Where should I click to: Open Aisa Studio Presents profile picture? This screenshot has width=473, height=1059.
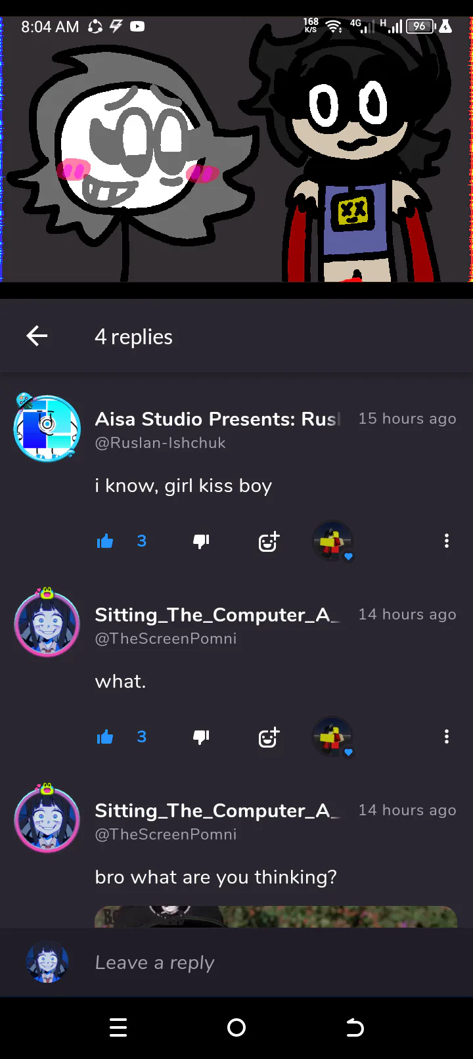pos(47,428)
